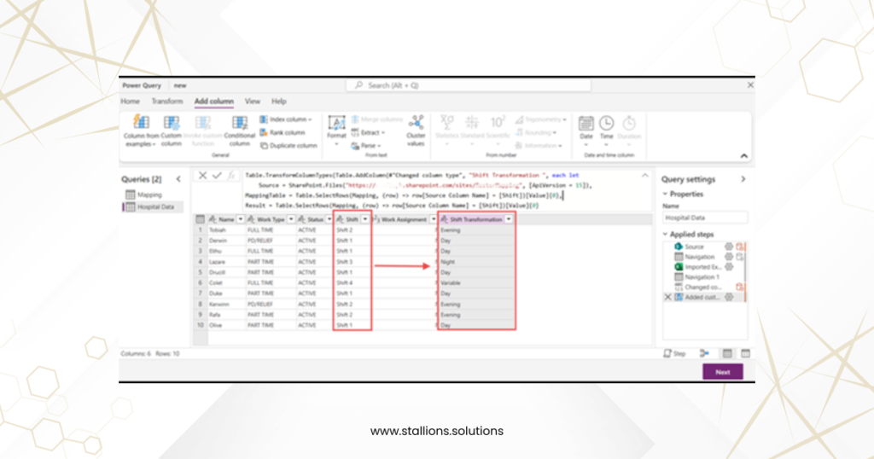Click Cluster values icon
The image size is (874, 459).
[416, 123]
